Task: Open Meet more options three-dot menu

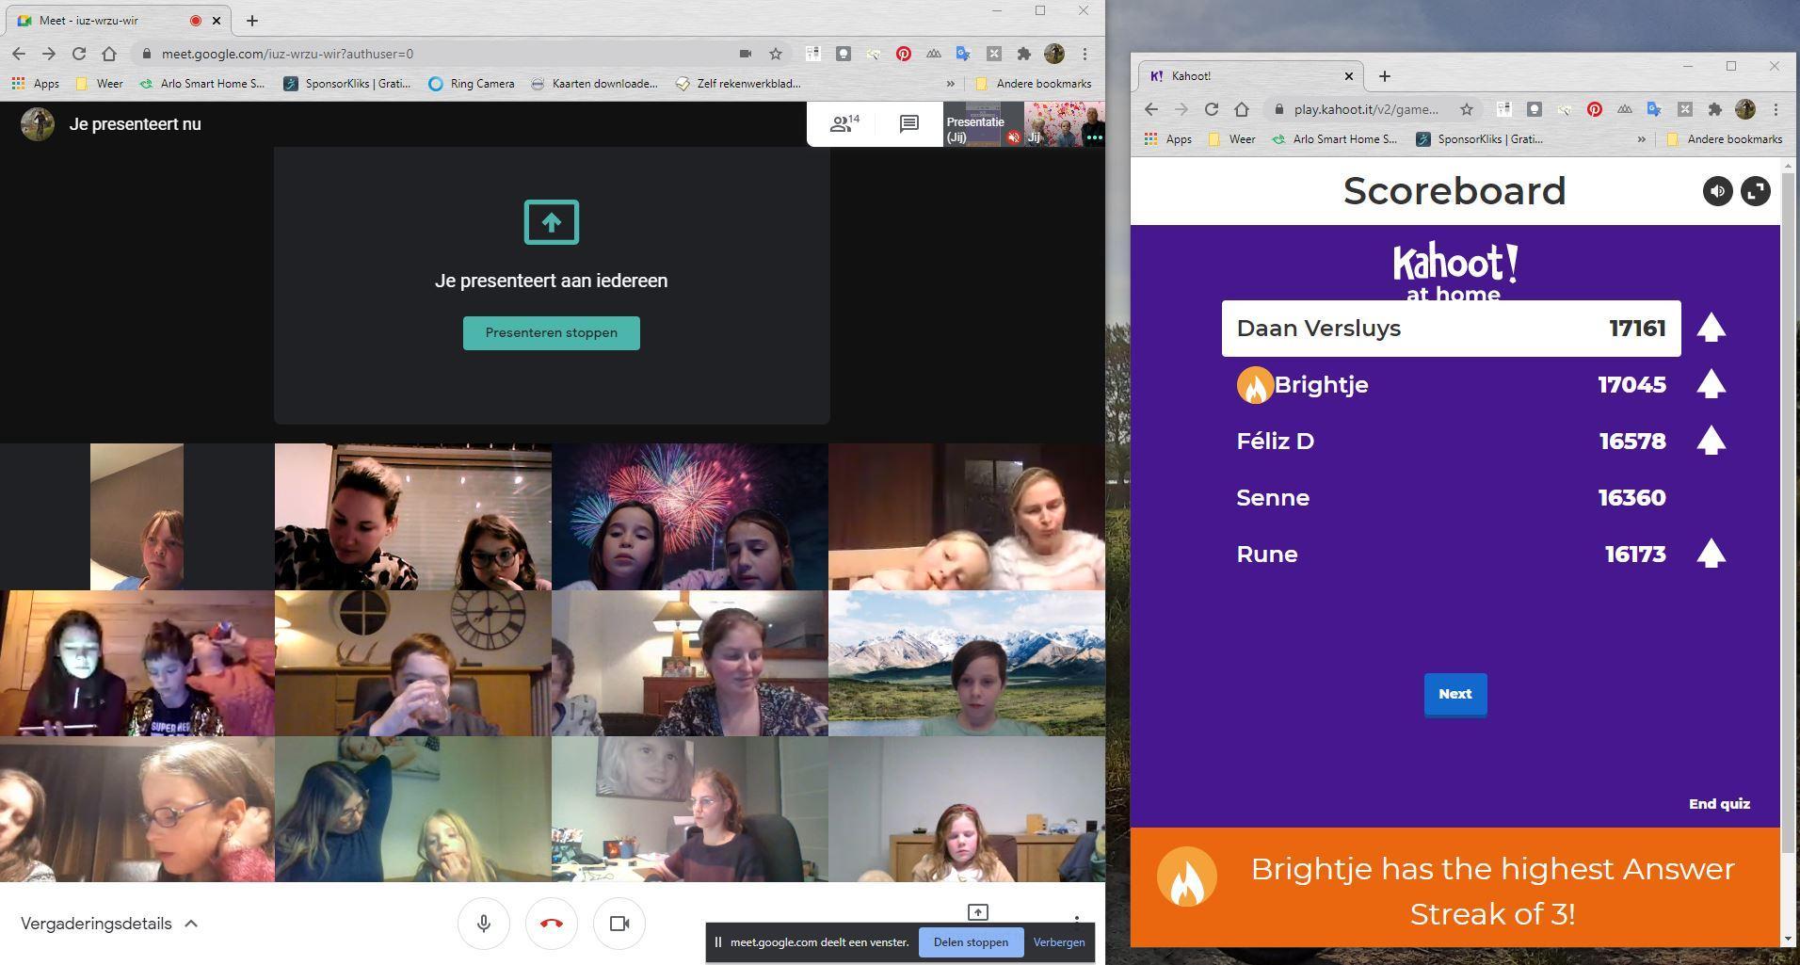Action: (1076, 921)
